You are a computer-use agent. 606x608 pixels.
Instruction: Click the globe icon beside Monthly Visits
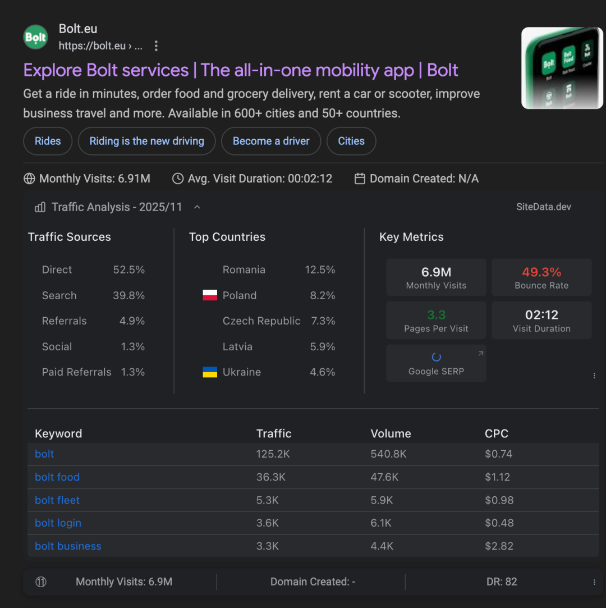29,179
